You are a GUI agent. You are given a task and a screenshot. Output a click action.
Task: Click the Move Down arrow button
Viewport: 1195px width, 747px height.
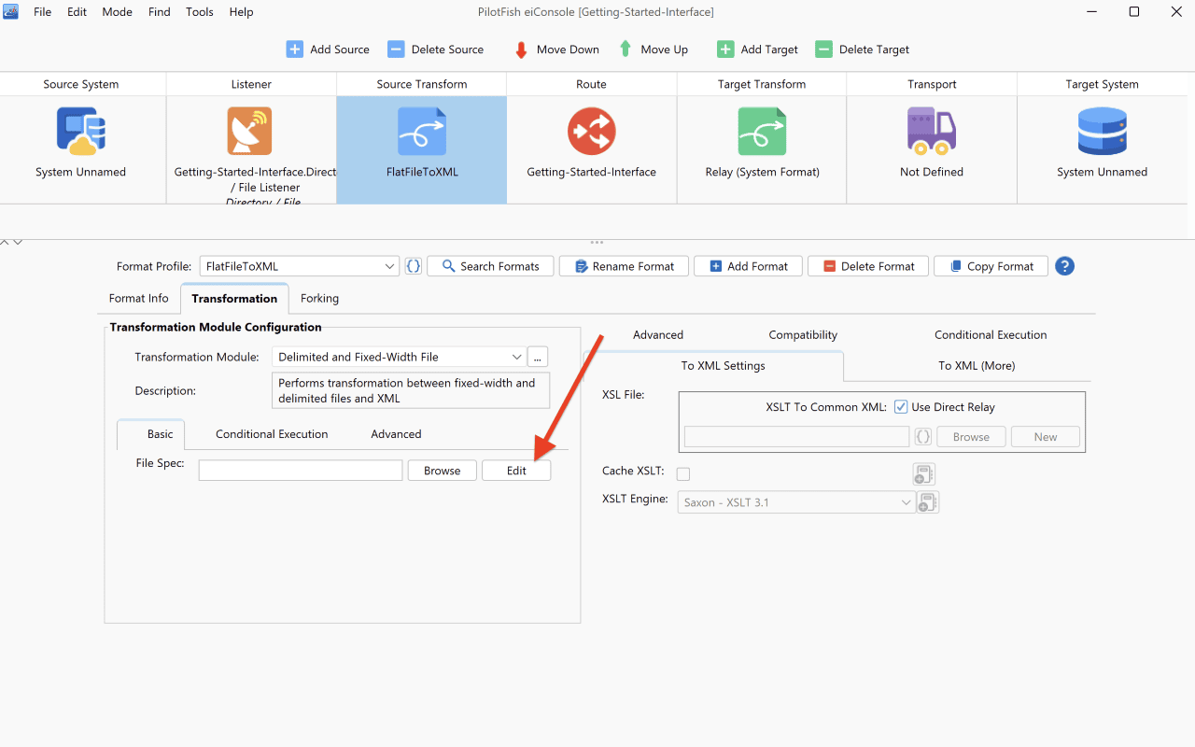pos(556,49)
